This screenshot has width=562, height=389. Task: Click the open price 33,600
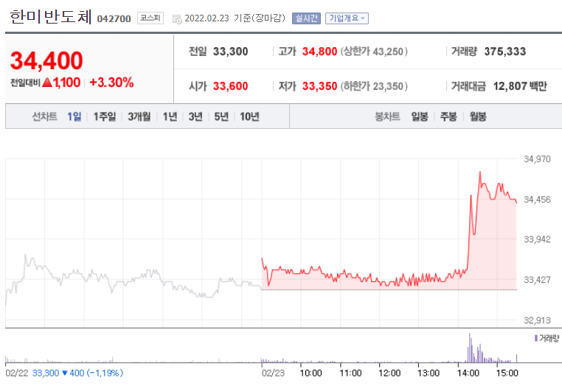[x=230, y=86]
